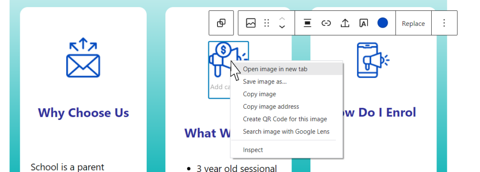The image size is (480, 172).
Task: Insert a link with the link icon
Action: 326,23
